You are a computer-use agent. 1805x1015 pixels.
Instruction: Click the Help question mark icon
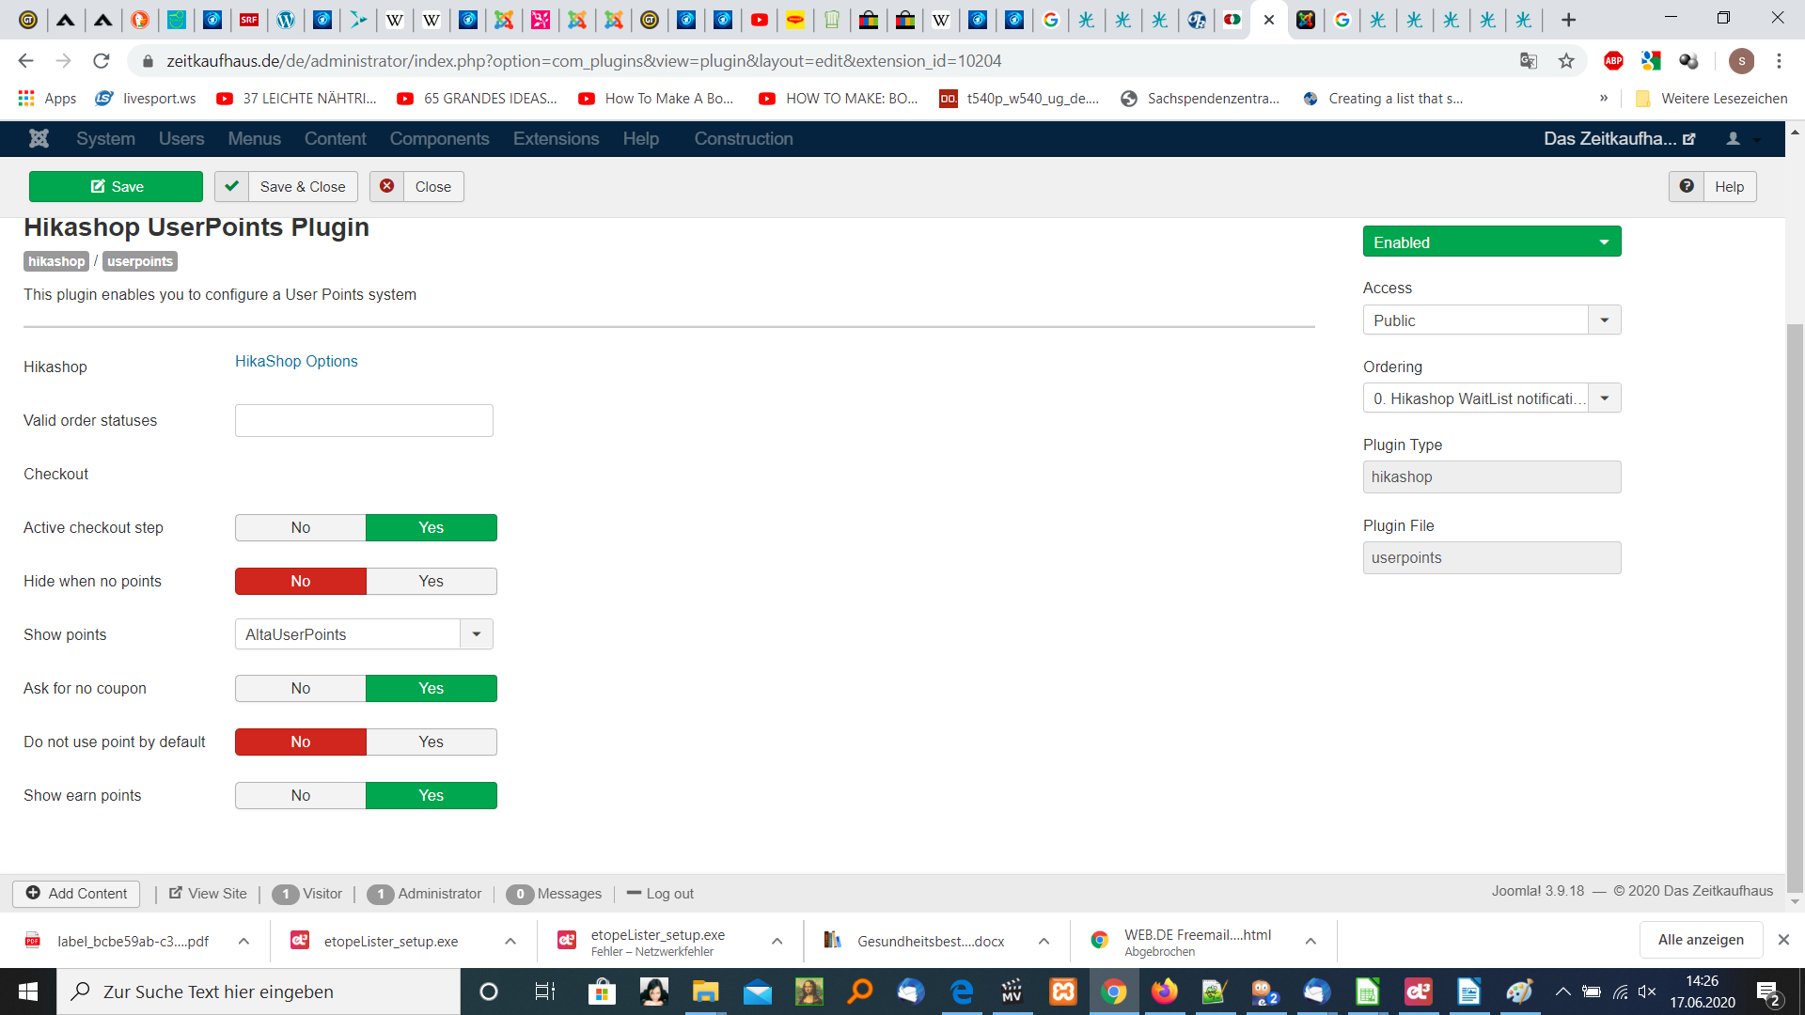pyautogui.click(x=1687, y=186)
